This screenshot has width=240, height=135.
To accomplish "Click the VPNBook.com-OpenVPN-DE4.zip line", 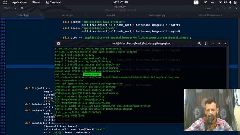I will 85,87.
